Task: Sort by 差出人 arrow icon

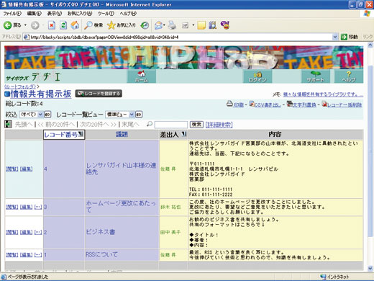Action: tap(184, 134)
